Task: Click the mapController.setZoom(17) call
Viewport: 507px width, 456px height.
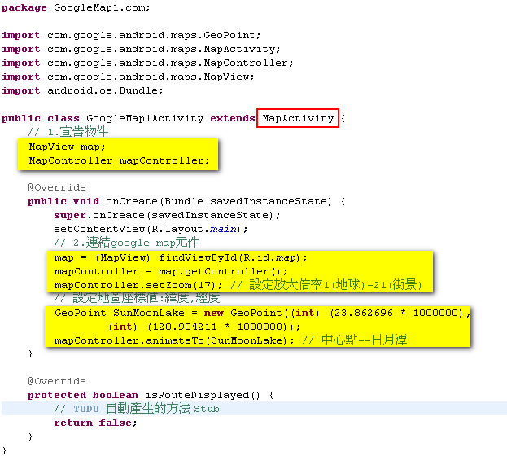Action: (x=138, y=285)
